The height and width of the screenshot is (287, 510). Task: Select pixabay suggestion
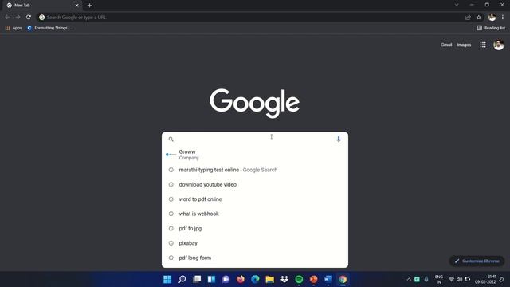pos(255,243)
